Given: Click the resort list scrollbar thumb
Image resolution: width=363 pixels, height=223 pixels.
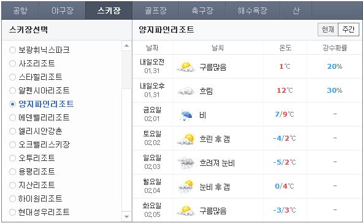Looking at the screenshot, I should pos(126,69).
